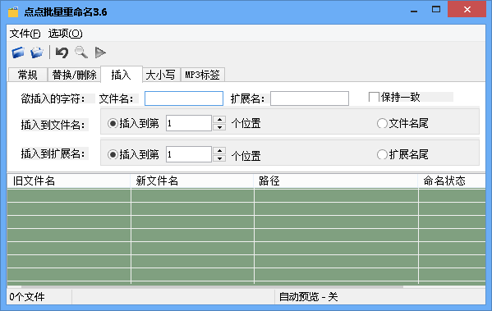Click the open folder toolbar icon

point(18,53)
